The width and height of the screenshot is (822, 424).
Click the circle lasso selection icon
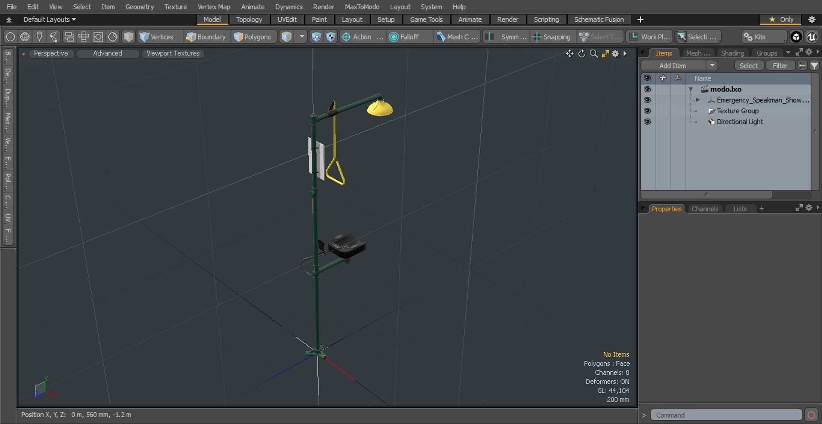[x=10, y=37]
